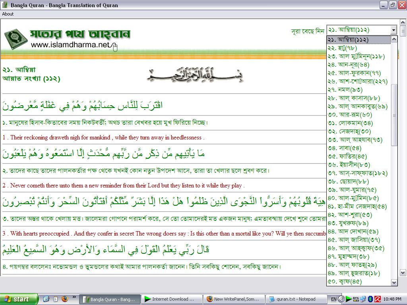Click the surah list scrollbar down arrow
This screenshot has width=407, height=305.
(x=394, y=282)
